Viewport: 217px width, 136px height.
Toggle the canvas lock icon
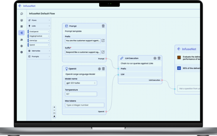click(x=54, y=116)
